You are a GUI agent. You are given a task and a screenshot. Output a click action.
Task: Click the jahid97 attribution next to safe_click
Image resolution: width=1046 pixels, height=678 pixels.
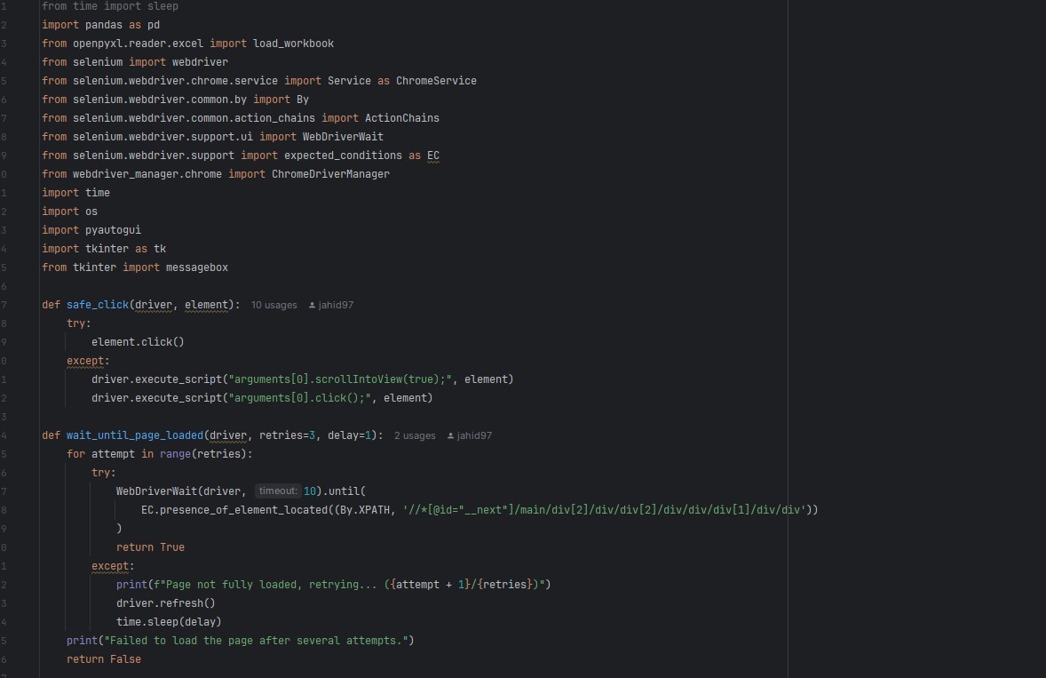point(335,305)
